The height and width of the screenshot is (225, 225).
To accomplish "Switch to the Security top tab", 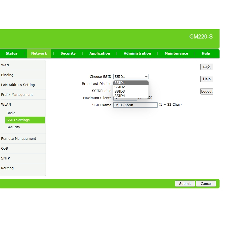I will [x=68, y=54].
